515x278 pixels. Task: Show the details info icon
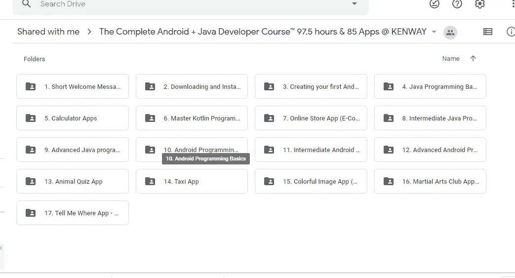(511, 32)
